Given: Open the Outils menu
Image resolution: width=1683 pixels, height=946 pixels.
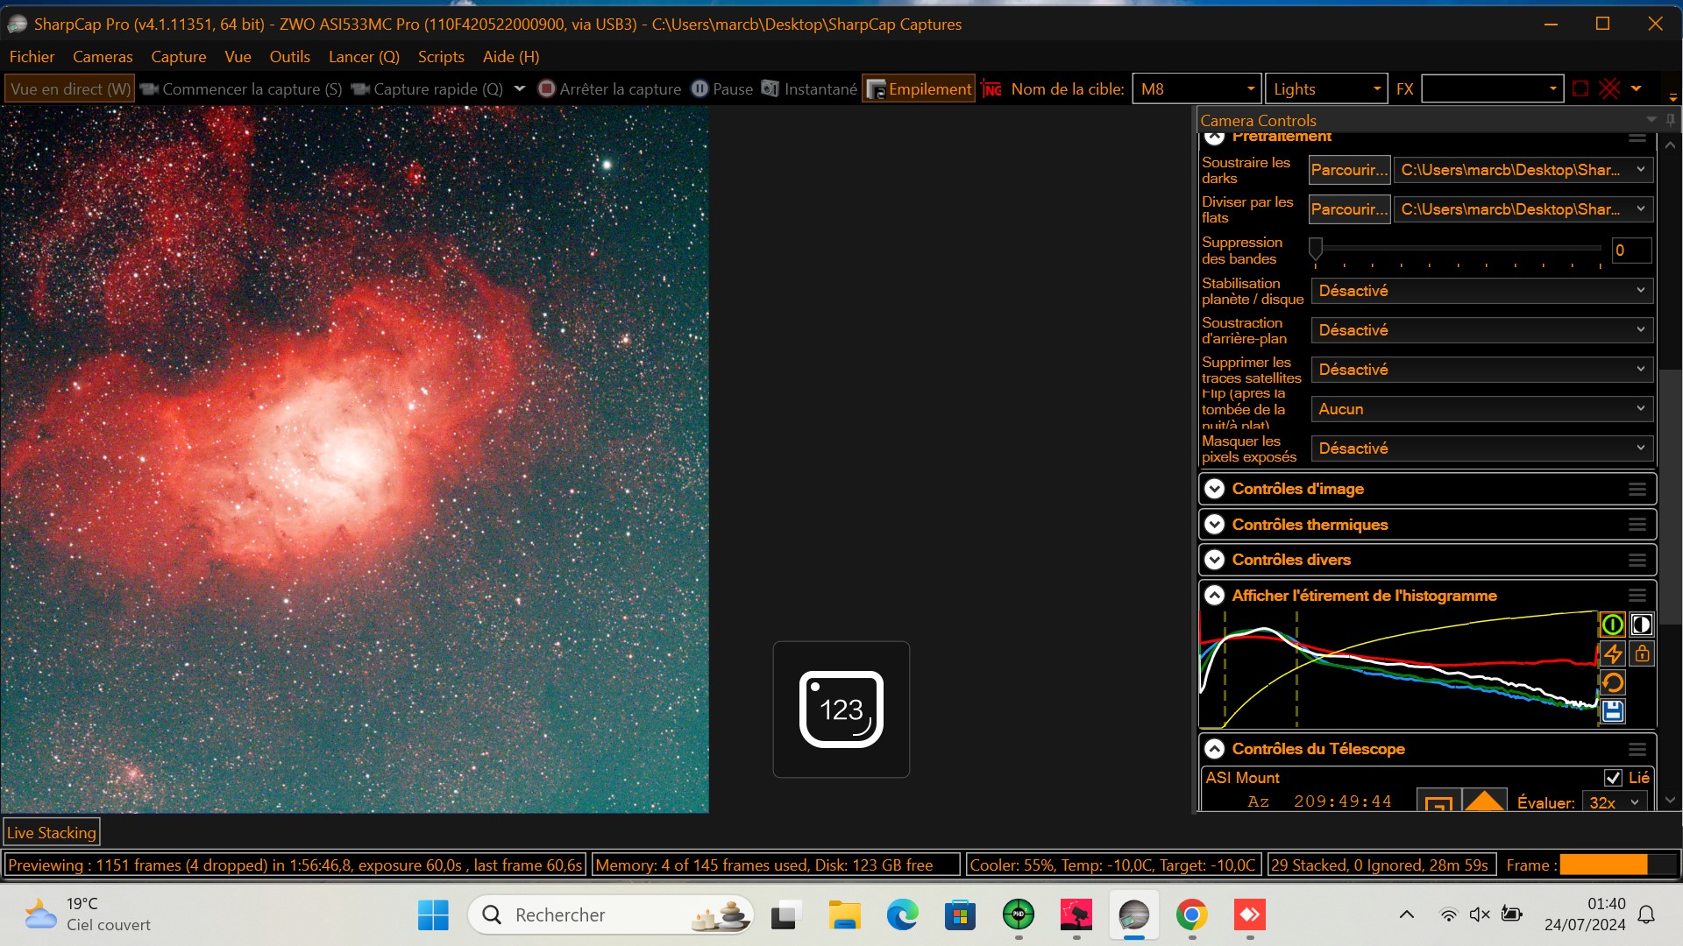Looking at the screenshot, I should click(289, 57).
